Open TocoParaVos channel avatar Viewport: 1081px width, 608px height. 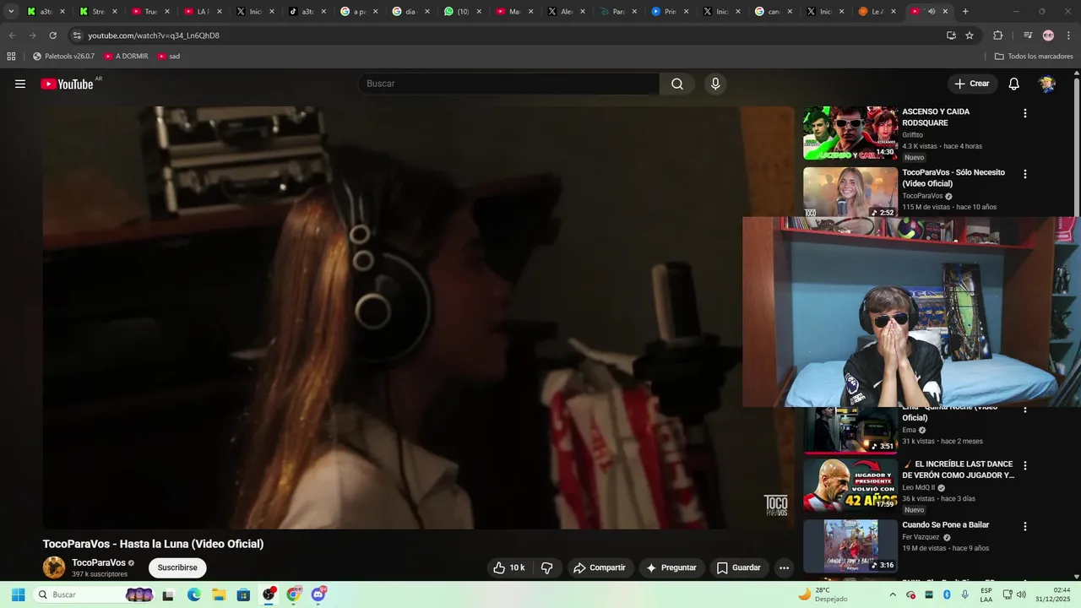(54, 567)
